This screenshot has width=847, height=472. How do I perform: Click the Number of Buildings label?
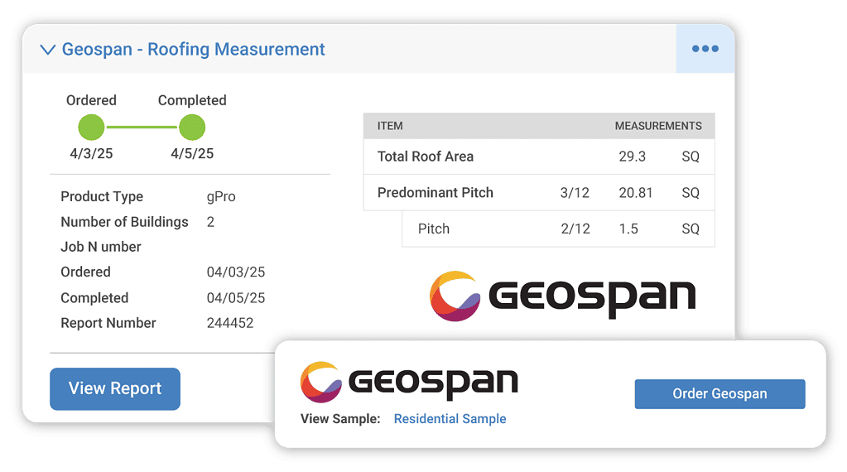pyautogui.click(x=124, y=222)
